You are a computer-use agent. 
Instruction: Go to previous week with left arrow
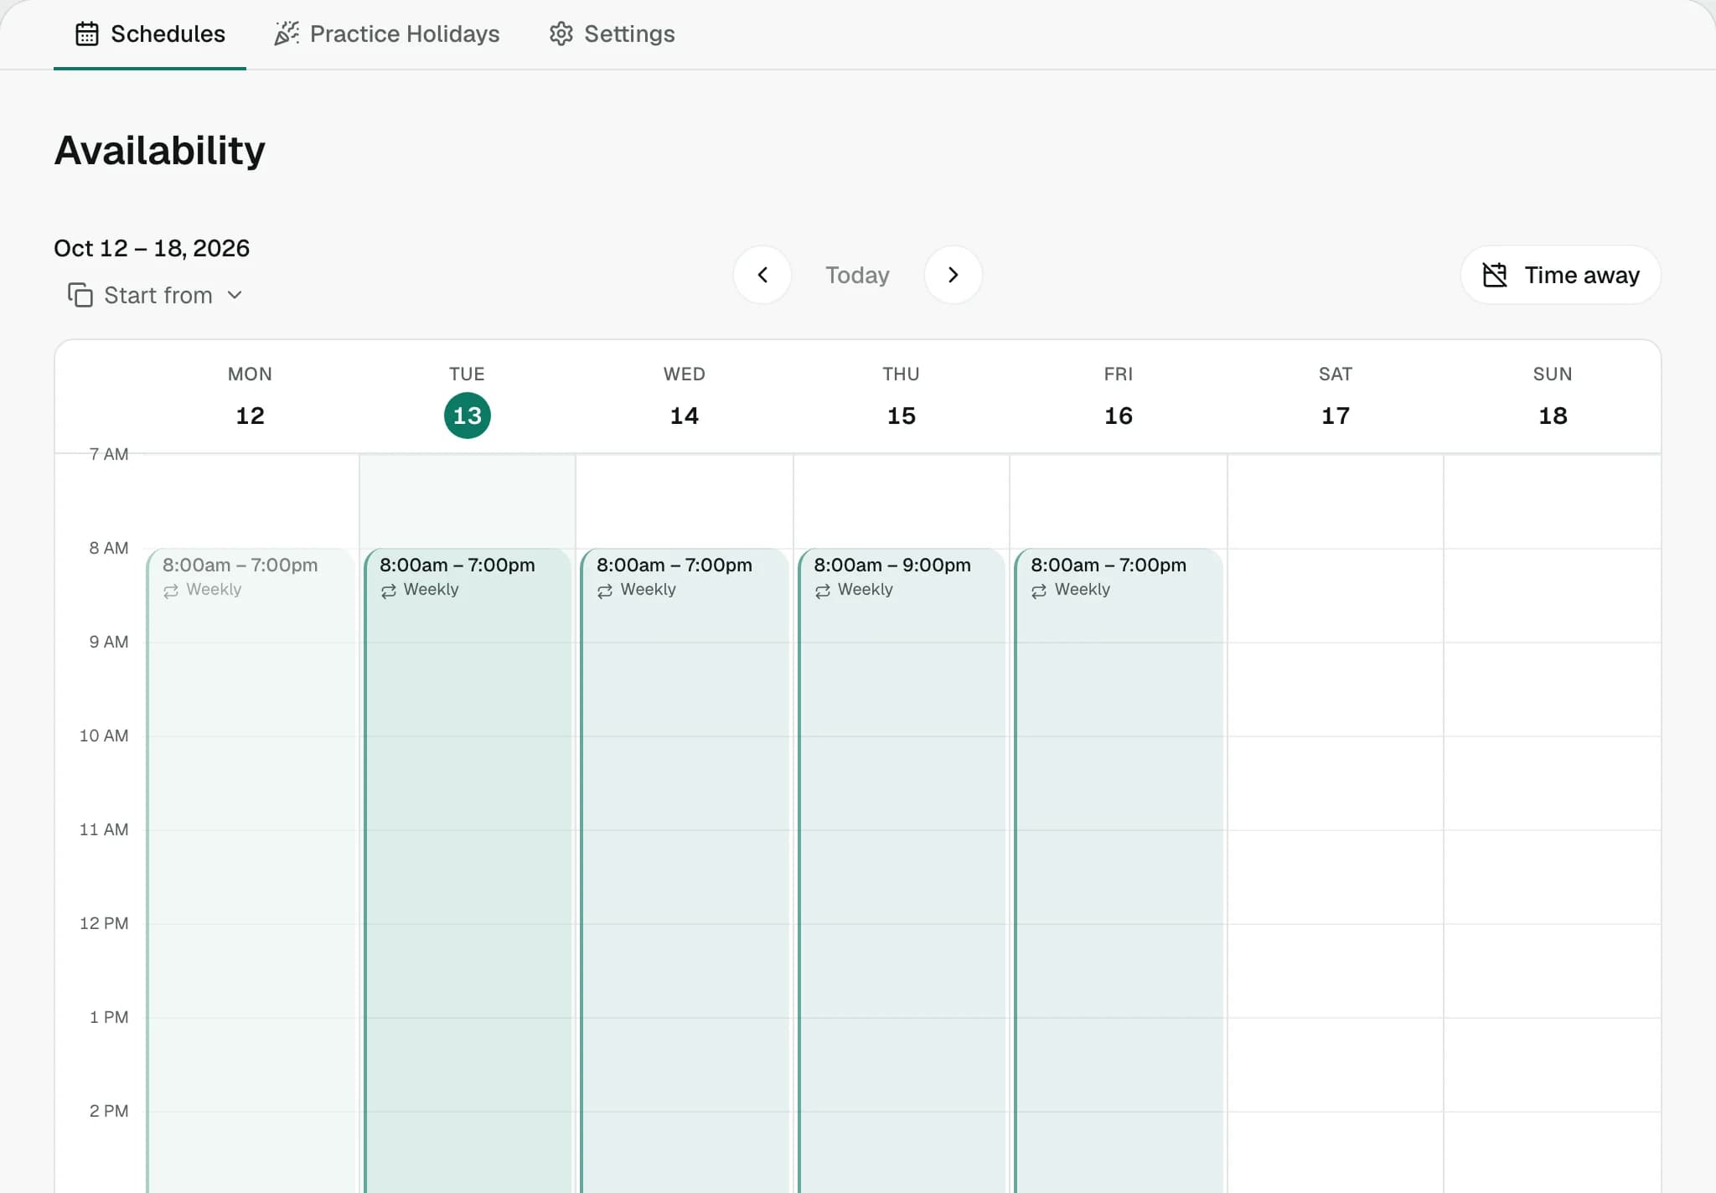coord(762,275)
